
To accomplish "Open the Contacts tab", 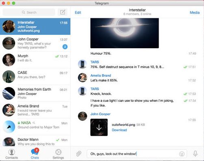I will pyautogui.click(x=12, y=154).
